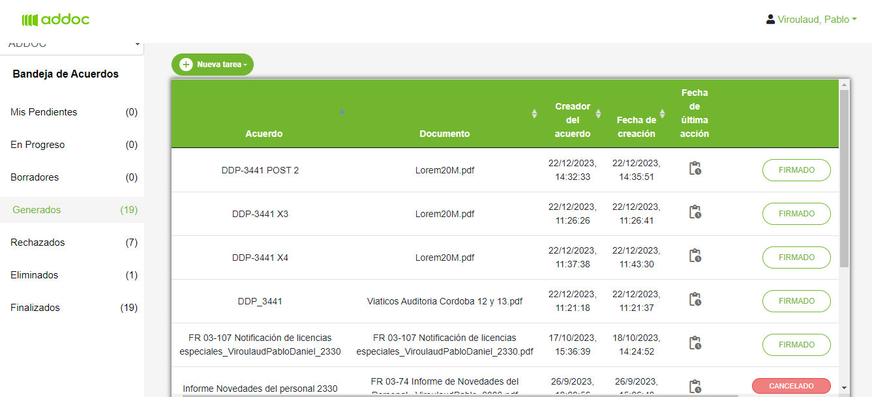Open the ADDOC organization selector
Image resolution: width=872 pixels, height=397 pixels.
coord(72,45)
